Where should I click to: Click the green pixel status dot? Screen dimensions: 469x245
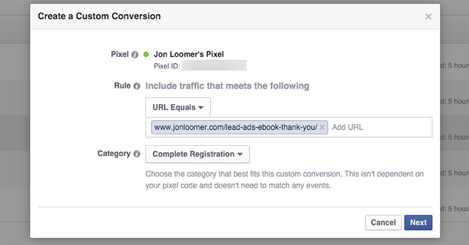point(146,54)
